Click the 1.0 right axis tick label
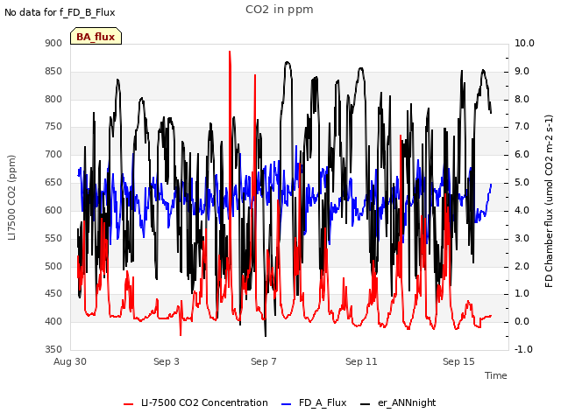The height and width of the screenshot is (420, 561). [522, 294]
